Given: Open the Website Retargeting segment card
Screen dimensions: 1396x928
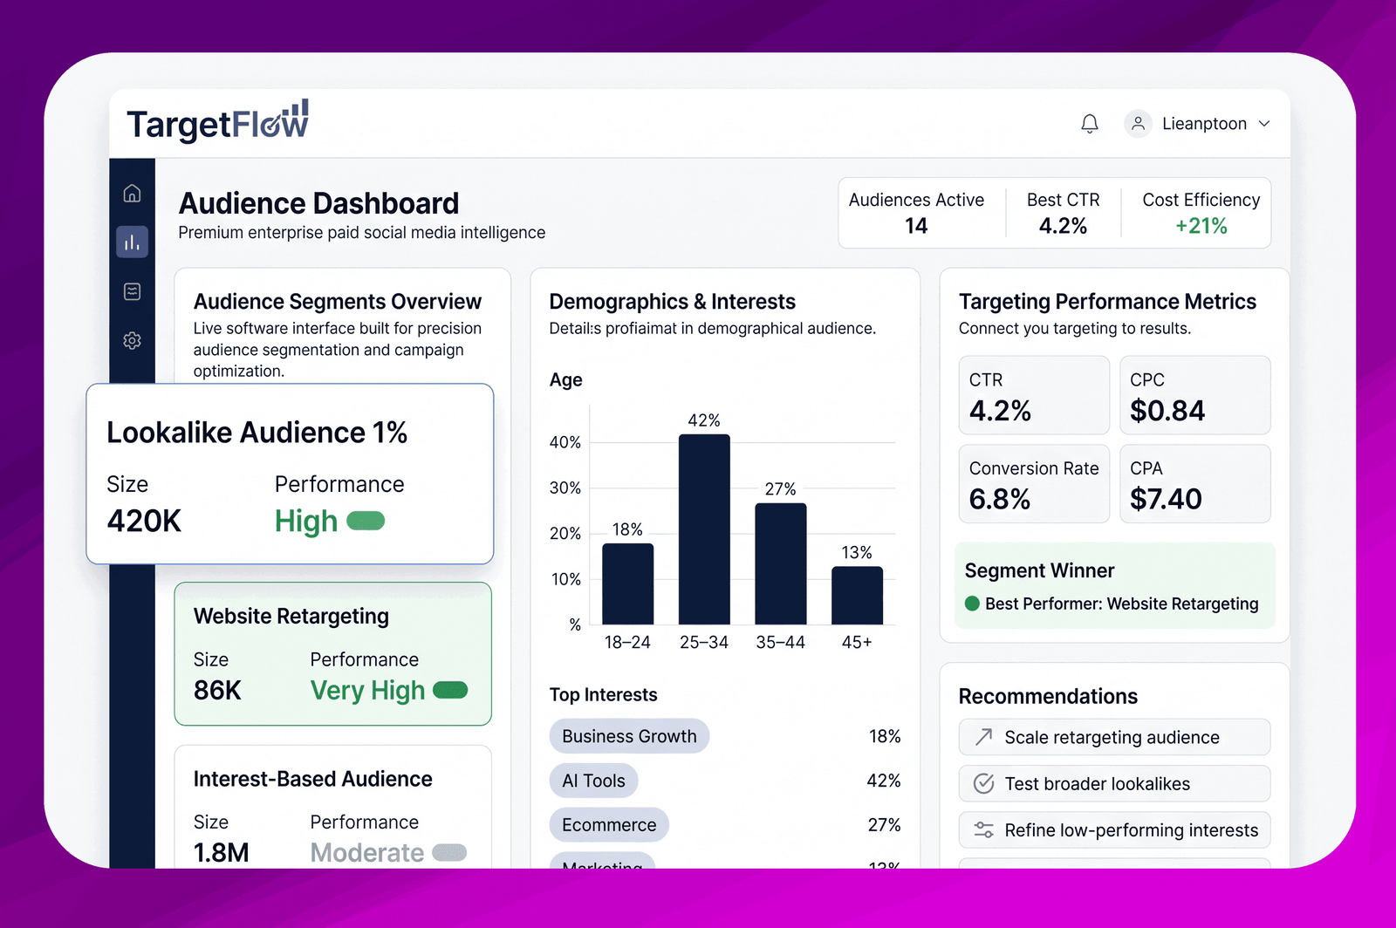Looking at the screenshot, I should (x=332, y=654).
